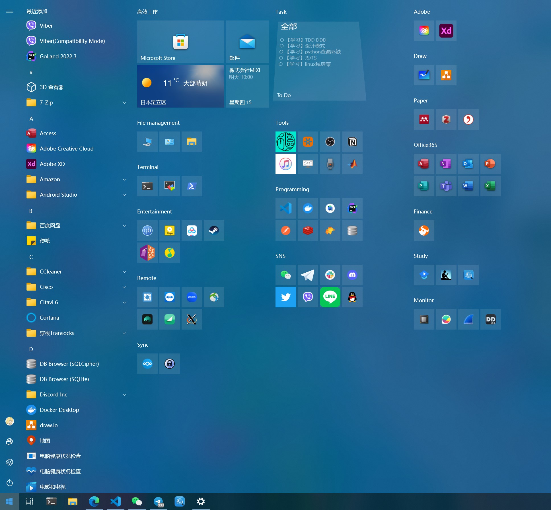Open Excel tile in Office365 group
This screenshot has height=510, width=551.
tap(490, 186)
